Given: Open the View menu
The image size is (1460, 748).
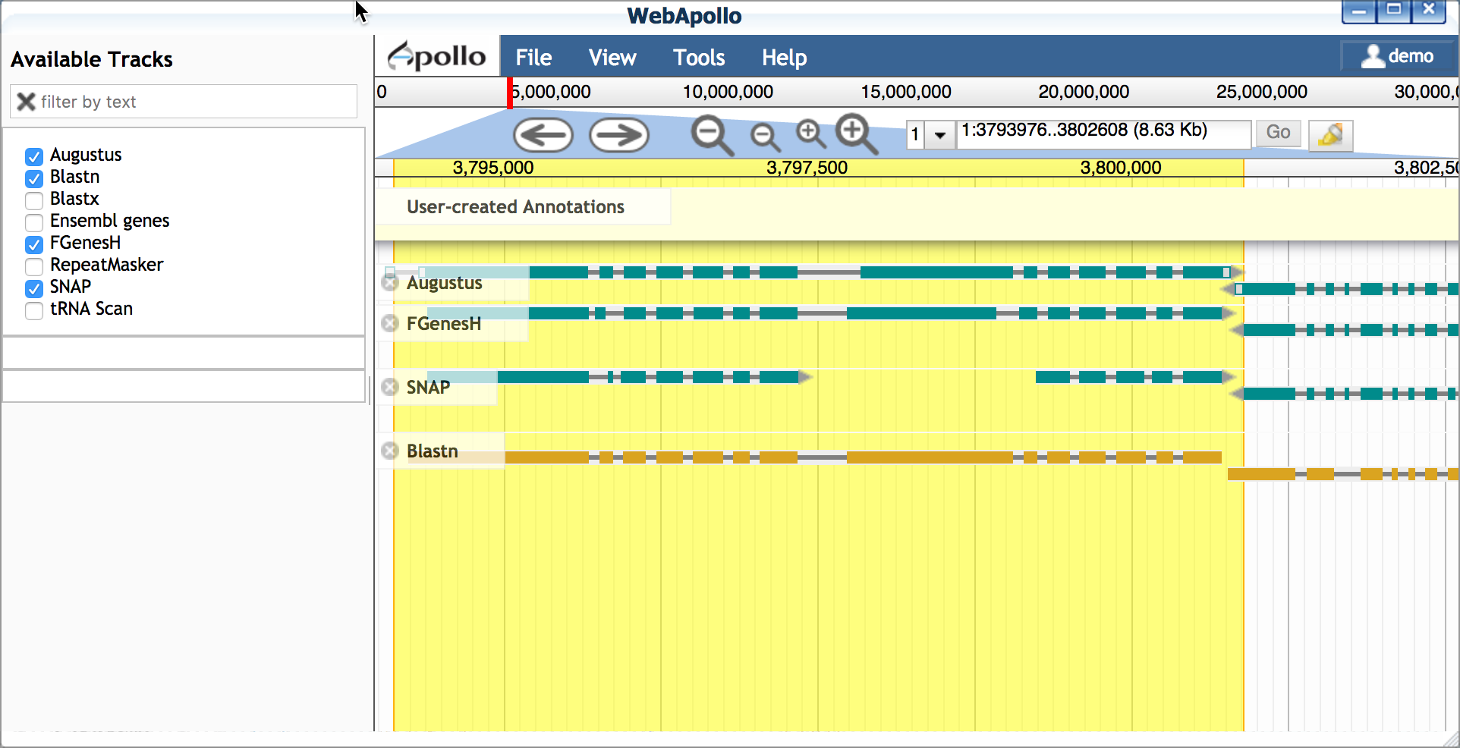Looking at the screenshot, I should coord(612,58).
